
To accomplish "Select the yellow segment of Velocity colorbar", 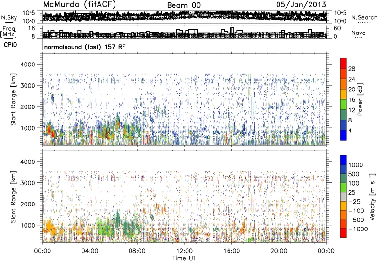I will 344,206.
